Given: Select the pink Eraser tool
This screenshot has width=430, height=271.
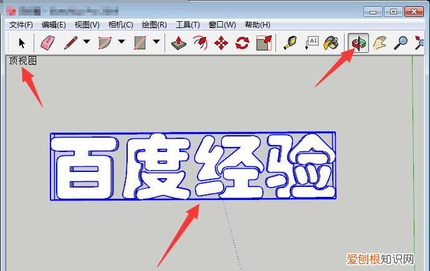Looking at the screenshot, I should point(48,43).
